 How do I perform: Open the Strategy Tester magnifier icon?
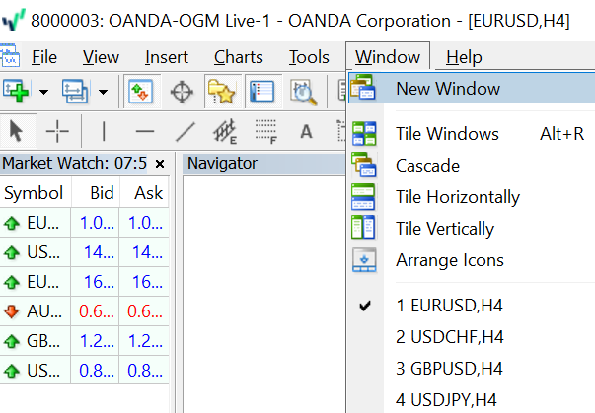tap(303, 92)
